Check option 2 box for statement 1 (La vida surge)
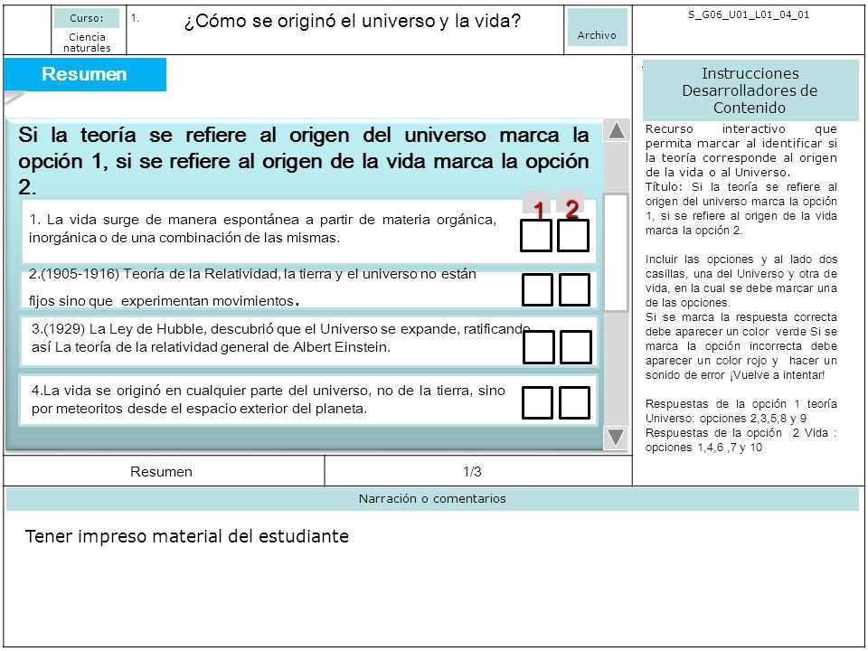 point(573,235)
